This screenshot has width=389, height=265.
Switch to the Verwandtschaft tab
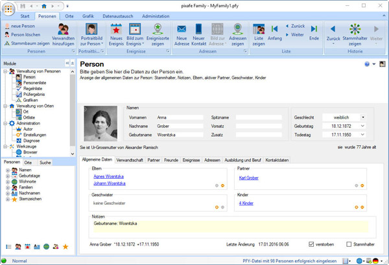(131, 159)
